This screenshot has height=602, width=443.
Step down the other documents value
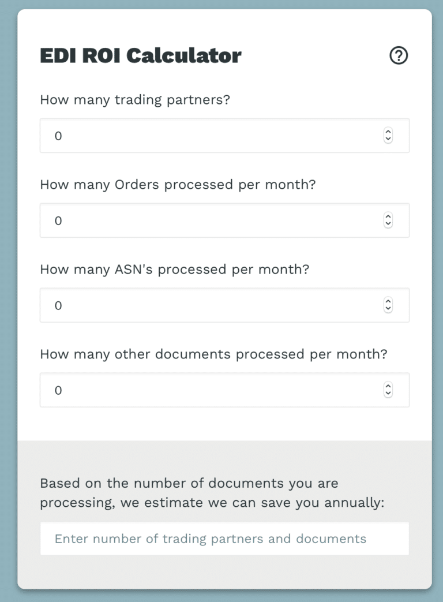pyautogui.click(x=388, y=394)
